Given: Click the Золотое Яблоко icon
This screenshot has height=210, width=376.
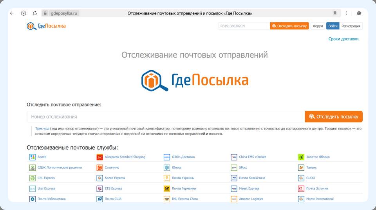Looking at the screenshot, I should point(301,157).
